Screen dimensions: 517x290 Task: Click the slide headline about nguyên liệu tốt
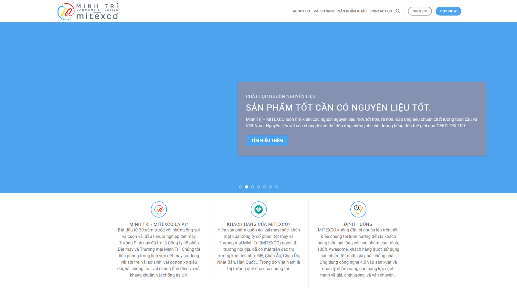point(338,108)
